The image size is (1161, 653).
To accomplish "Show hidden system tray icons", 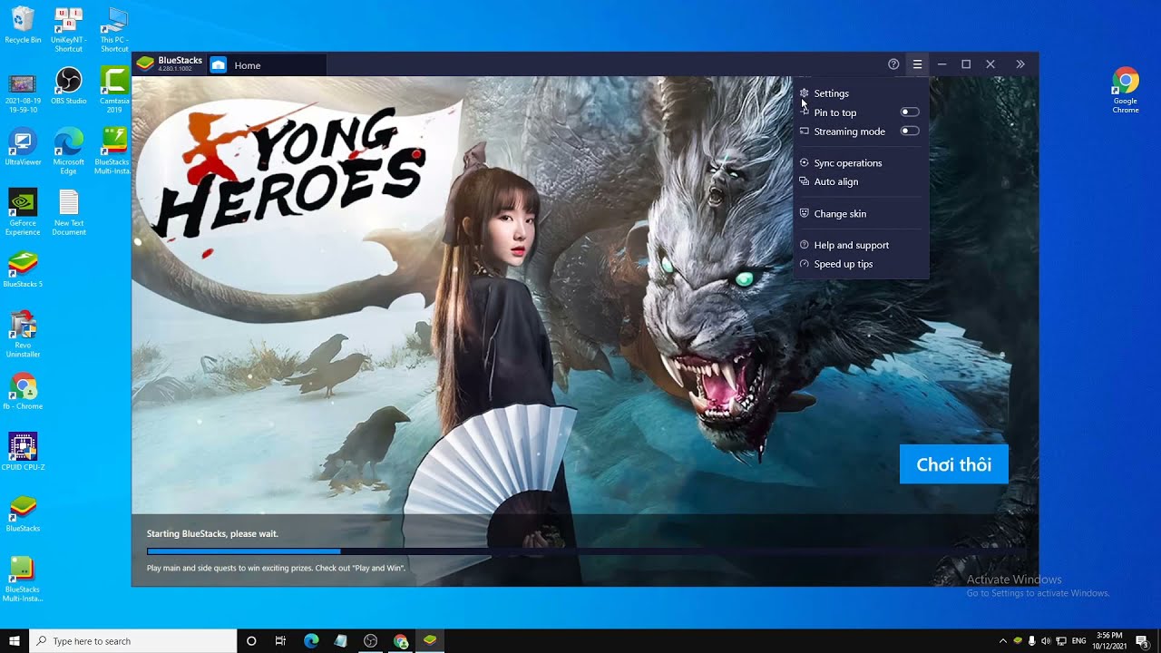I will tap(1002, 641).
